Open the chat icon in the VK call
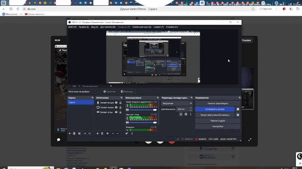This screenshot has height=169, width=302. [58, 140]
